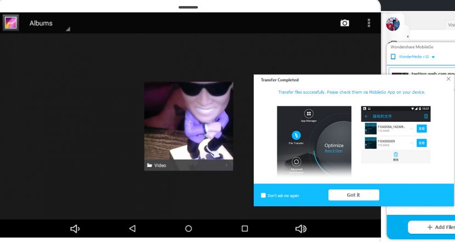Click the transfer files successfully message
The height and width of the screenshot is (242, 455).
coord(352,92)
